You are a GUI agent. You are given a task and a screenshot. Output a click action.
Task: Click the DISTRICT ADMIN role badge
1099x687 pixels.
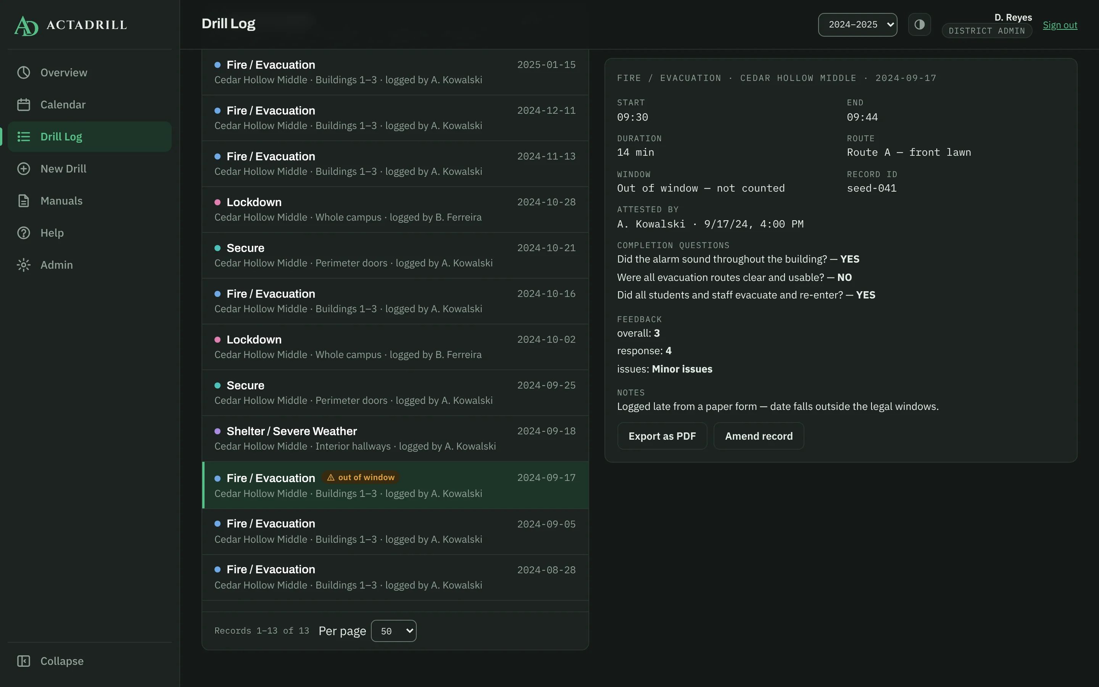coord(986,31)
